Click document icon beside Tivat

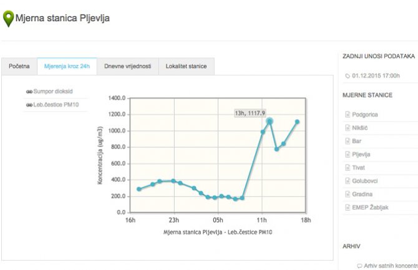[x=348, y=168]
